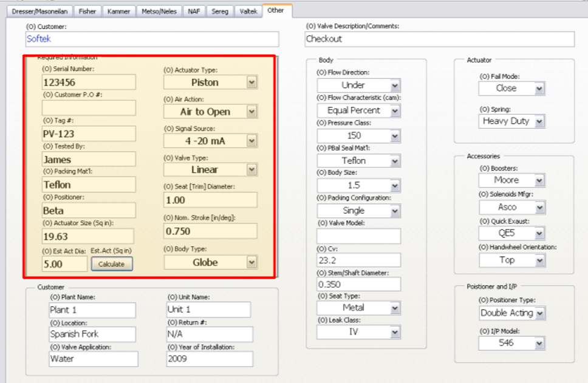Screen dimensions: 588x383
Task: Click the Year of Installation field
Action: coord(209,359)
